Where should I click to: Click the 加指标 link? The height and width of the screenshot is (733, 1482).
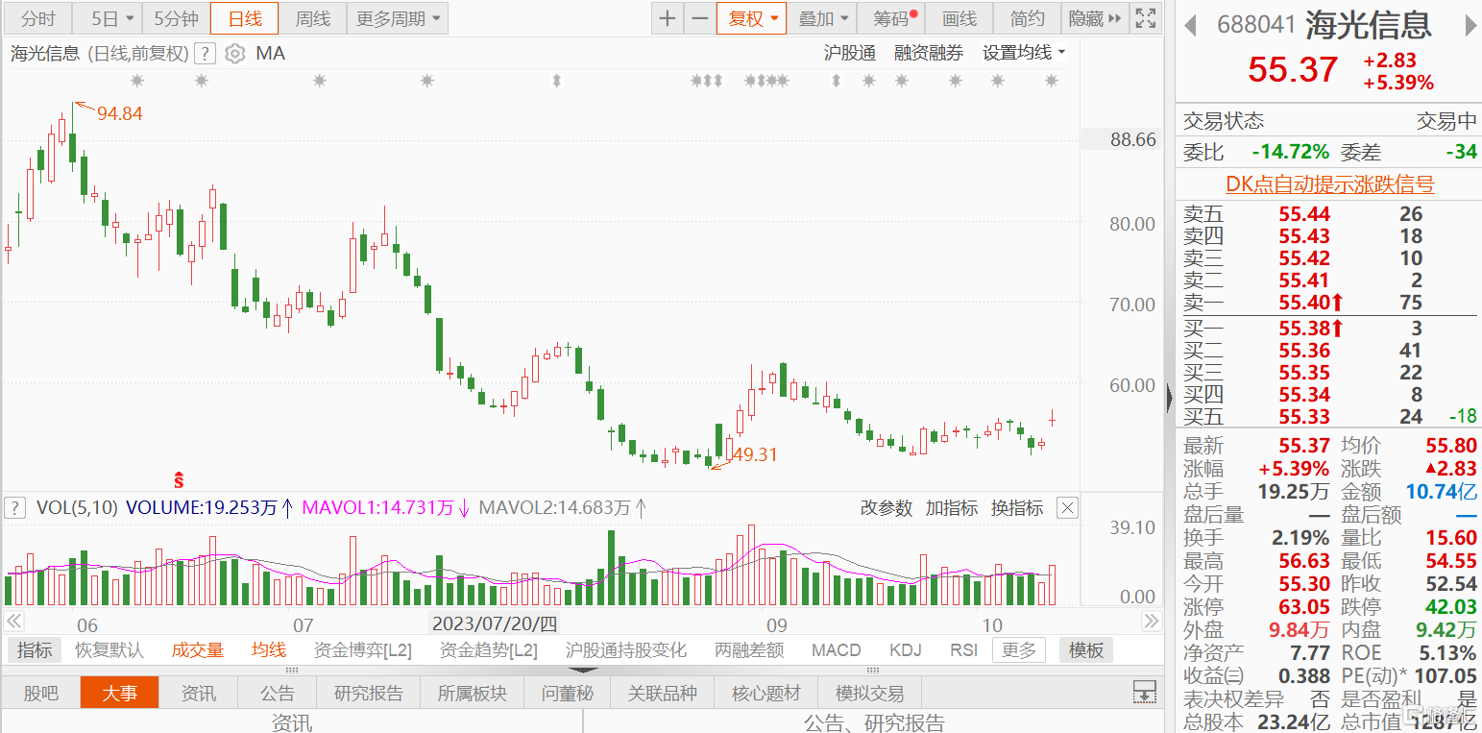point(952,508)
